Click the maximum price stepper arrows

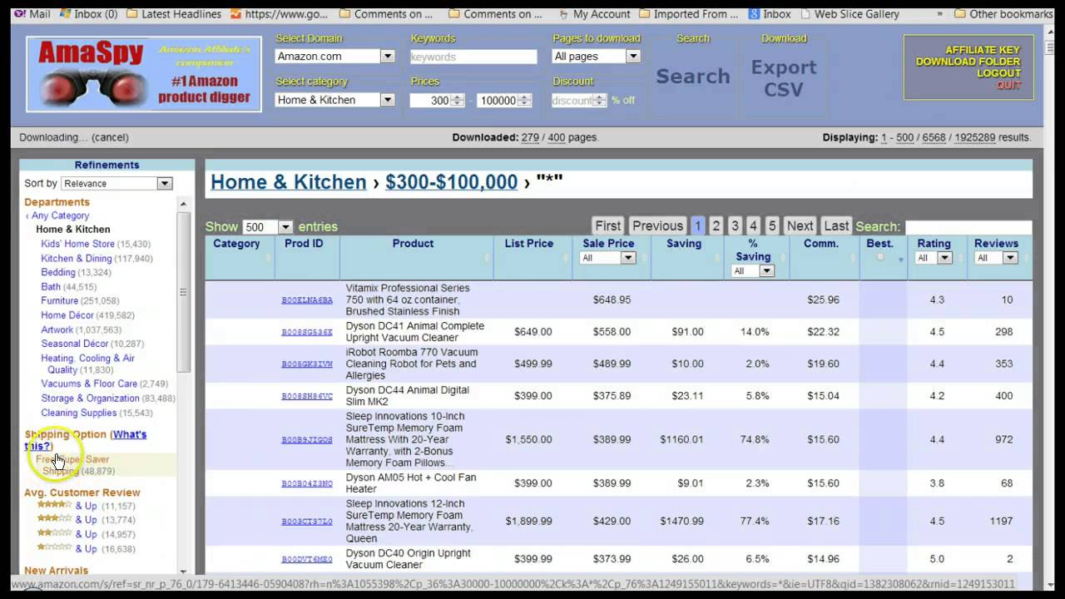click(x=524, y=101)
